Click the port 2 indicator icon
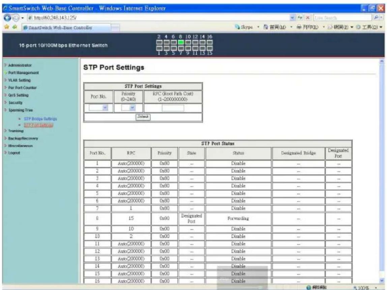This screenshot has width=387, height=290. [x=159, y=42]
